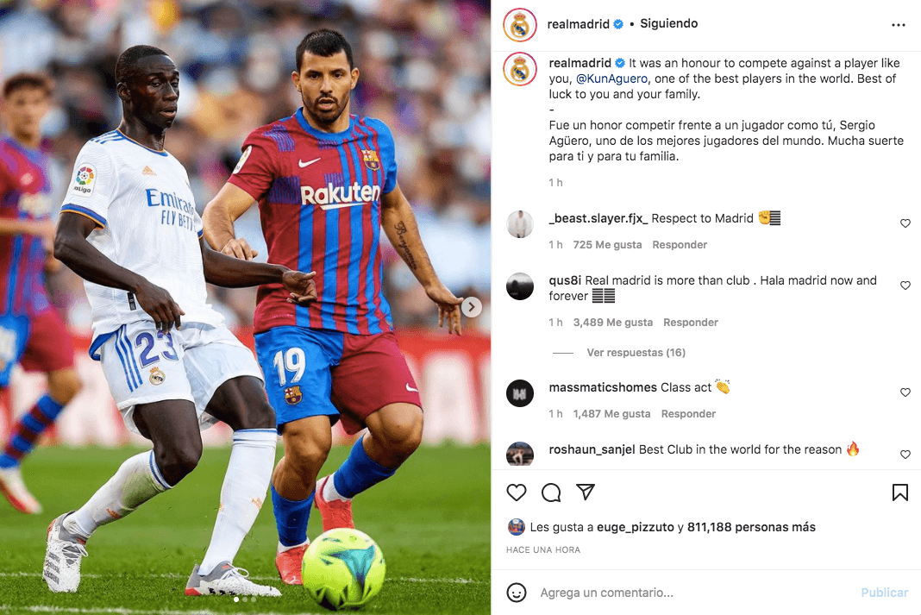This screenshot has height=615, width=921.
Task: Click the disabled Publicar button
Action: pos(884,593)
